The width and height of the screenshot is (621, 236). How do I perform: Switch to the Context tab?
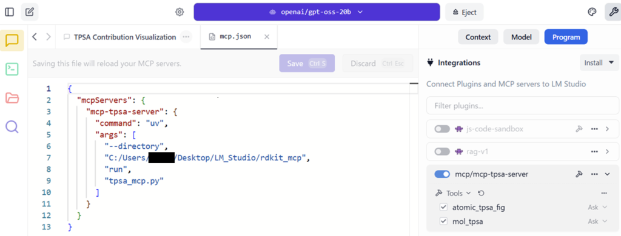[x=478, y=37]
